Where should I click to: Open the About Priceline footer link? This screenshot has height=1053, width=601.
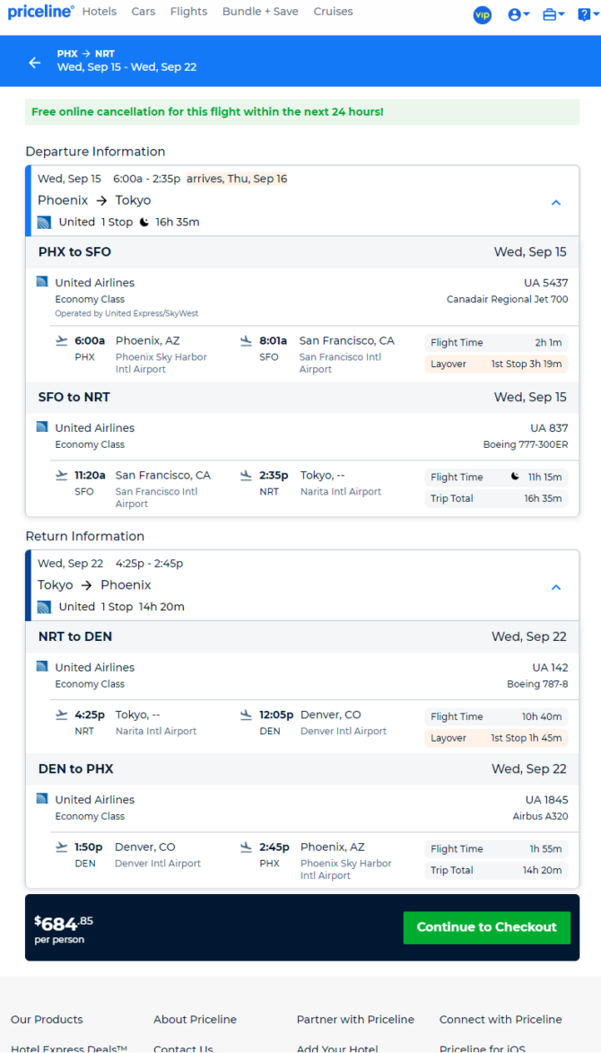click(x=196, y=1020)
